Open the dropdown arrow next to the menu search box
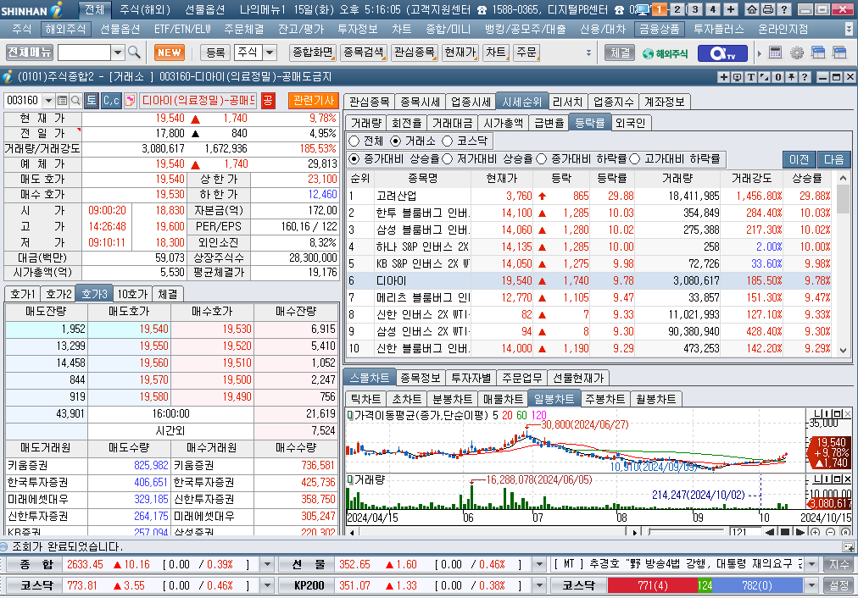Viewport: 858px width, 598px height. coord(118,53)
